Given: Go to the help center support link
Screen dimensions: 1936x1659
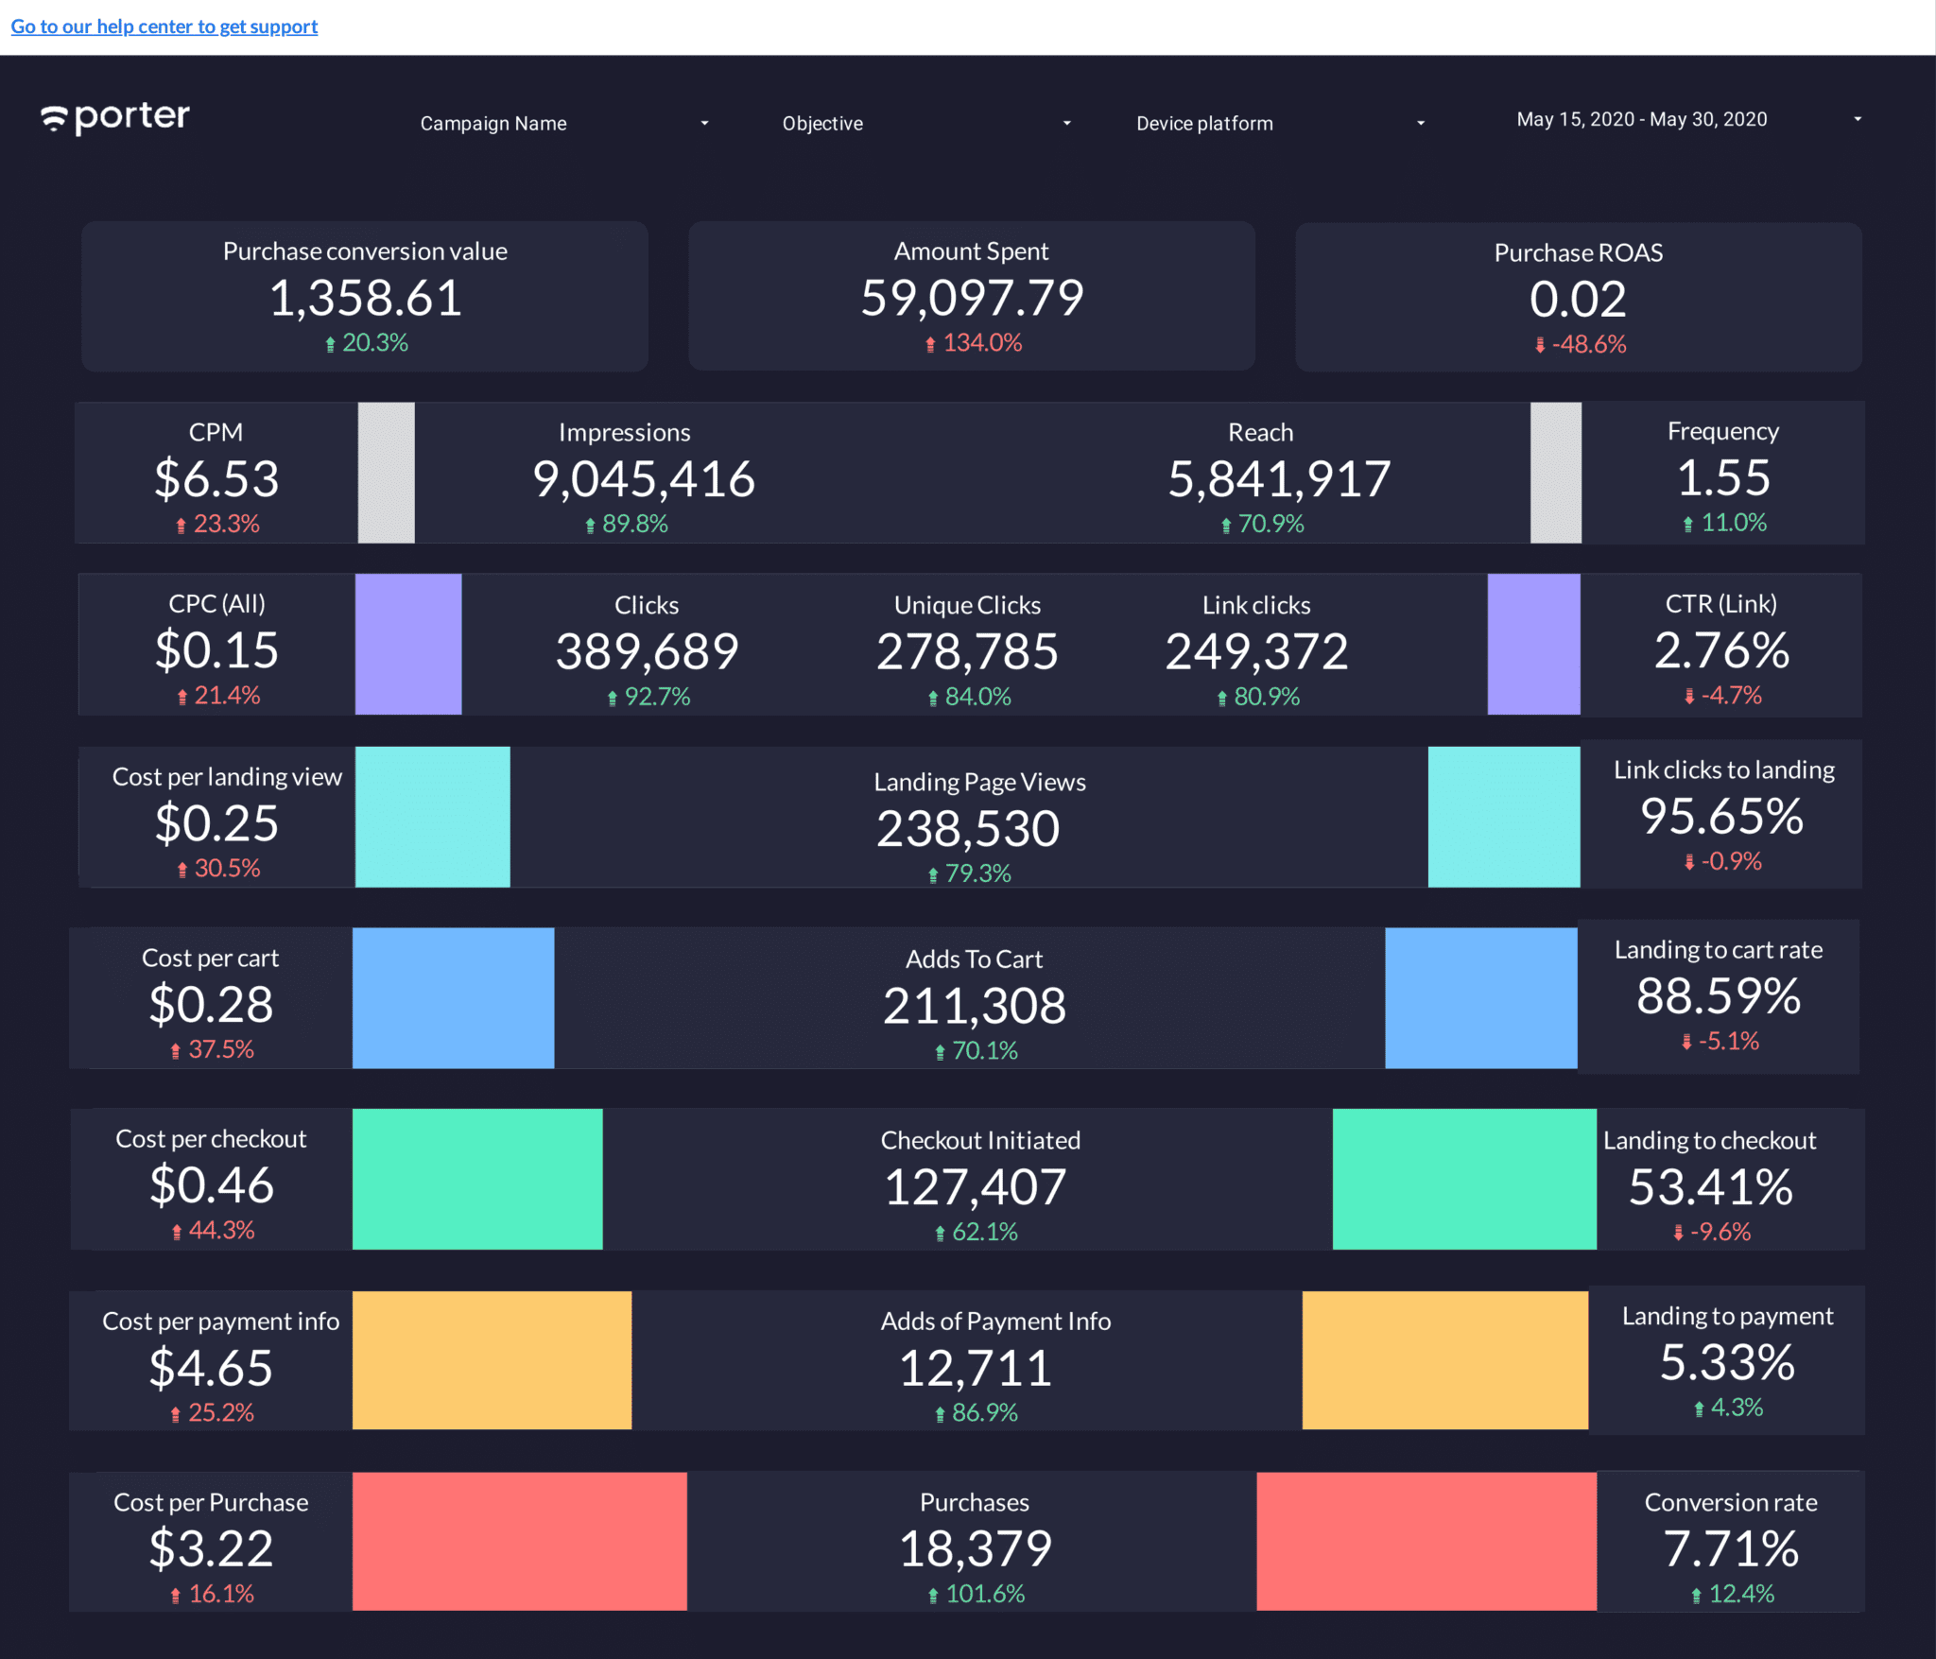Looking at the screenshot, I should (164, 26).
